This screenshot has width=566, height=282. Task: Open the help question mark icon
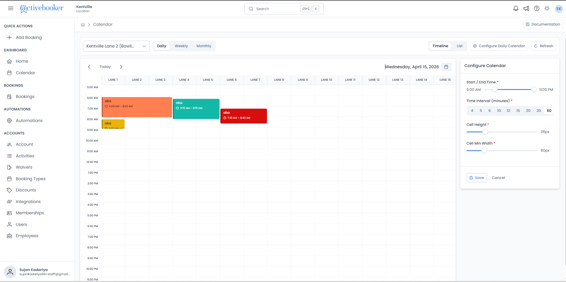537,9
